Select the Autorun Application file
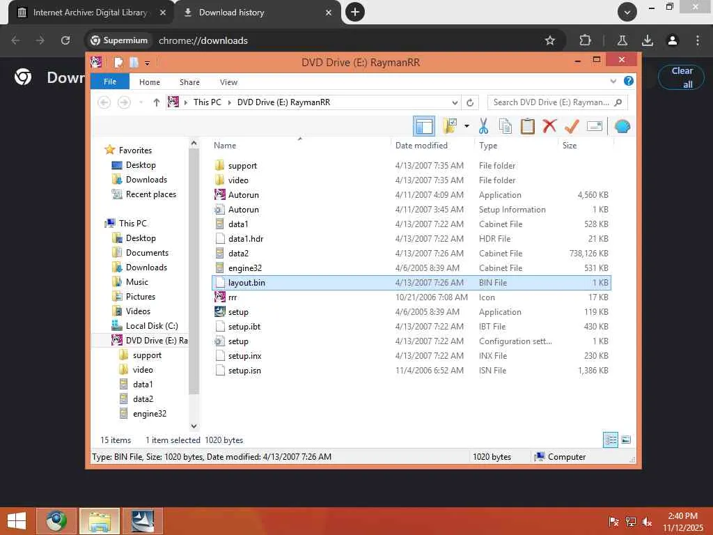 [411, 195]
